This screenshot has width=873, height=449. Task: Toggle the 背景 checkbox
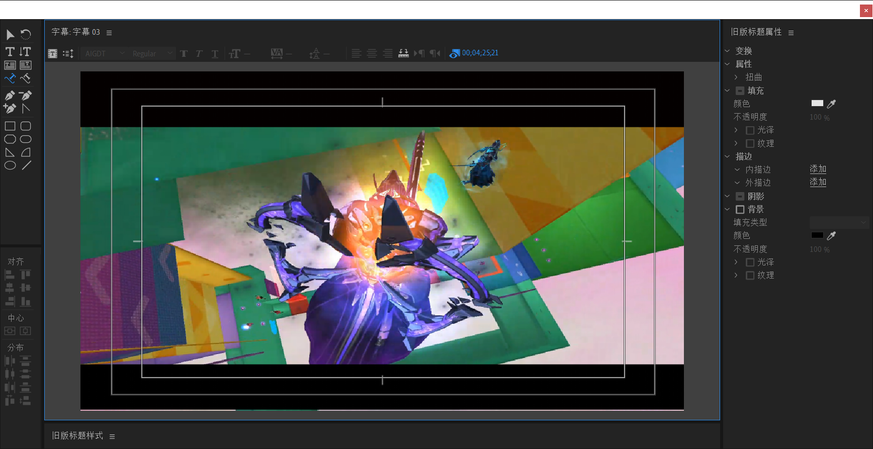tap(740, 210)
